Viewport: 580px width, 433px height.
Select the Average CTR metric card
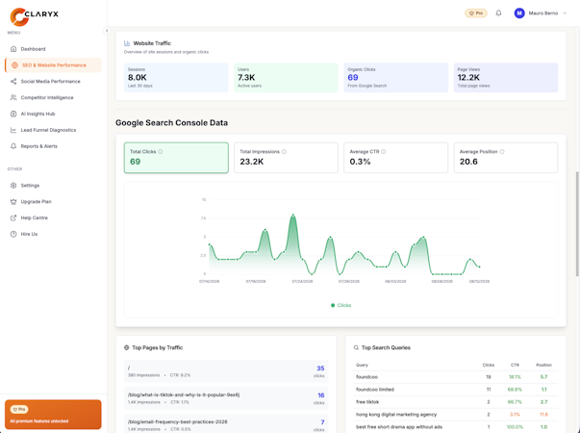[395, 158]
